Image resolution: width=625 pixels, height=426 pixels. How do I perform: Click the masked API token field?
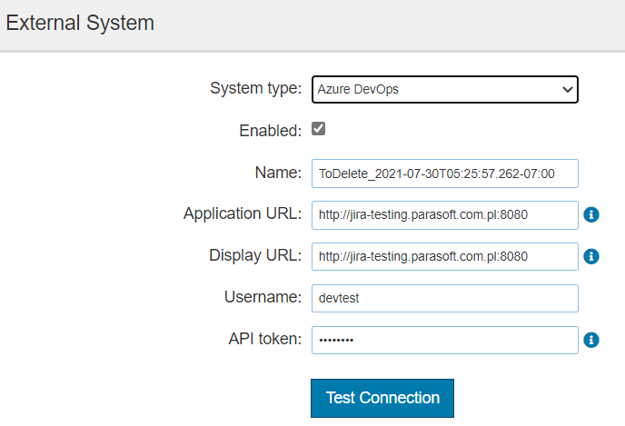click(x=445, y=340)
